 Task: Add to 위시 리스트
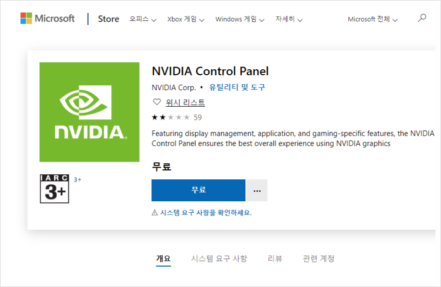(185, 102)
